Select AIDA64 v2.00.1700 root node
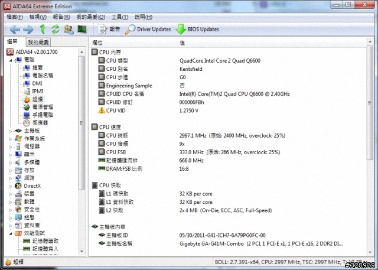The width and height of the screenshot is (378, 270). tap(37, 52)
